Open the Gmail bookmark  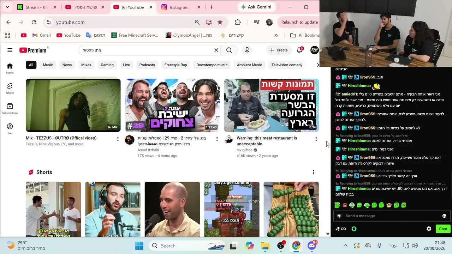click(41, 35)
